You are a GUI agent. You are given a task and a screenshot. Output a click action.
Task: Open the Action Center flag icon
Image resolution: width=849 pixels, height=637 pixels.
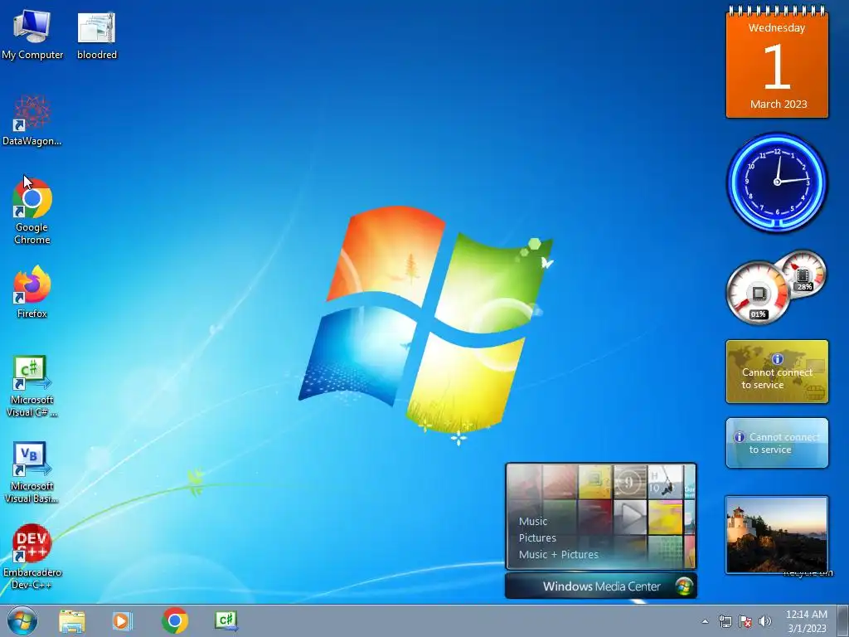tap(745, 621)
